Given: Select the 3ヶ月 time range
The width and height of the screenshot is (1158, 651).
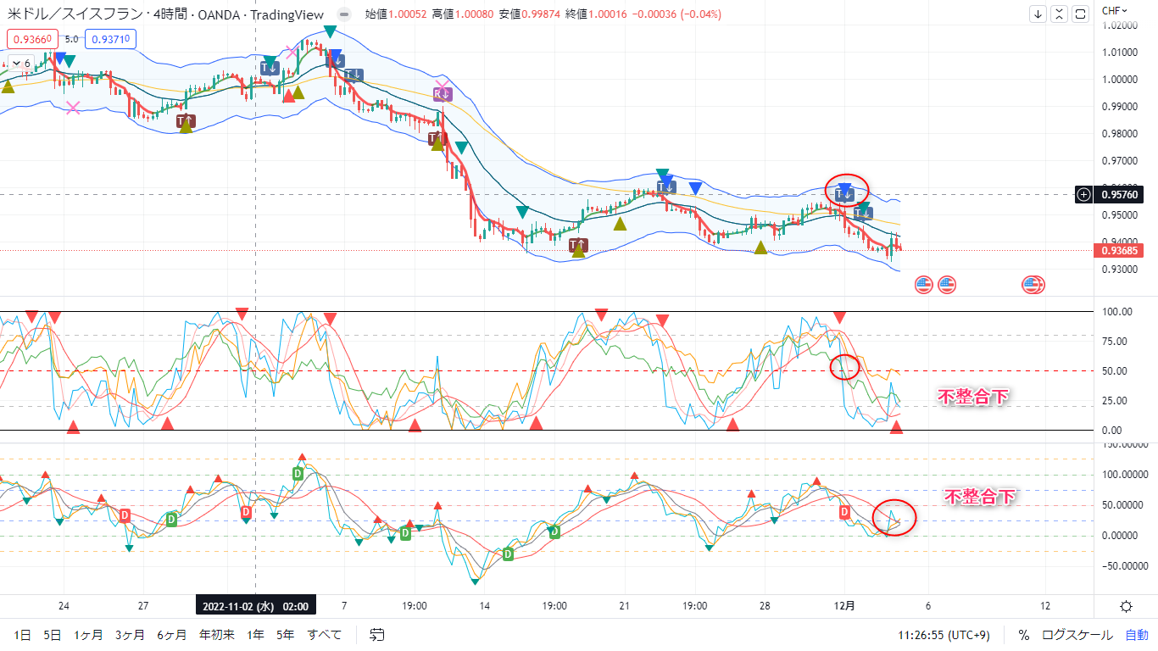Looking at the screenshot, I should 131,634.
